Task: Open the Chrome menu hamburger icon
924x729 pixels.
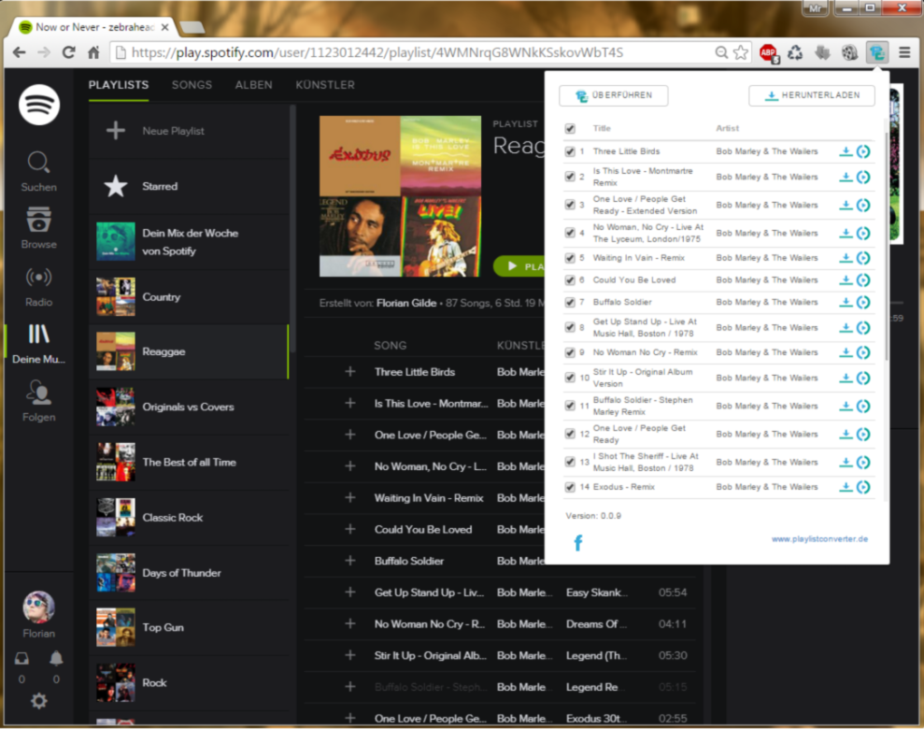Action: [904, 52]
